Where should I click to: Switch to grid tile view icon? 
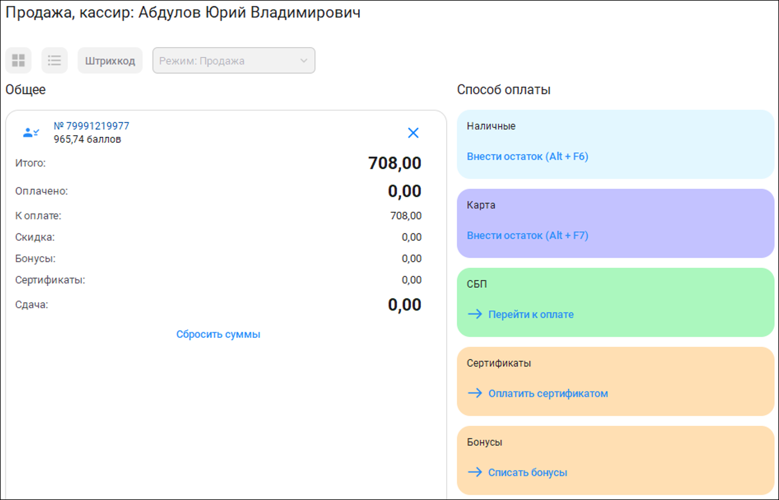18,60
